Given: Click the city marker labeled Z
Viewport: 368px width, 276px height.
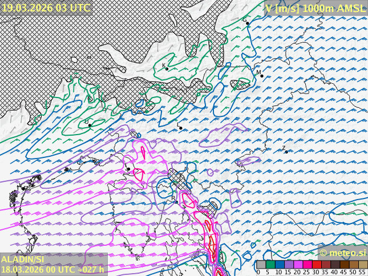Looking at the screenshot, I should pyautogui.click(x=286, y=152).
